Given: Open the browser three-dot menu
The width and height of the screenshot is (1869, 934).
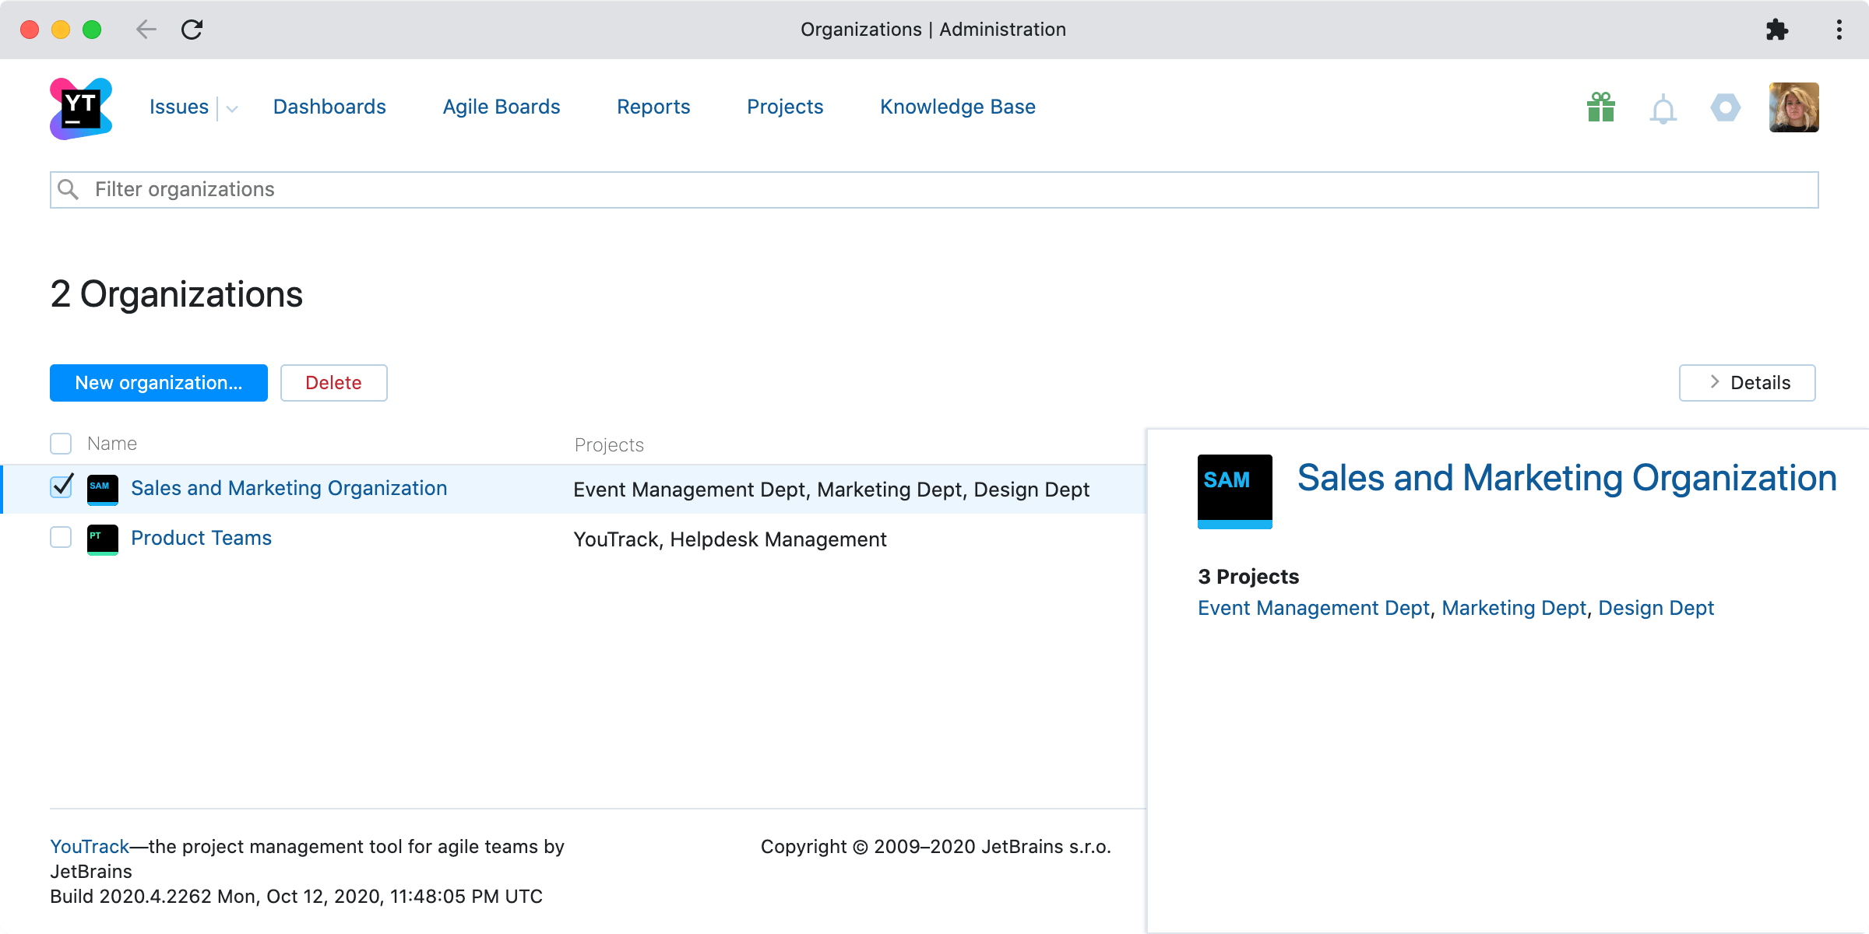Looking at the screenshot, I should pyautogui.click(x=1839, y=30).
